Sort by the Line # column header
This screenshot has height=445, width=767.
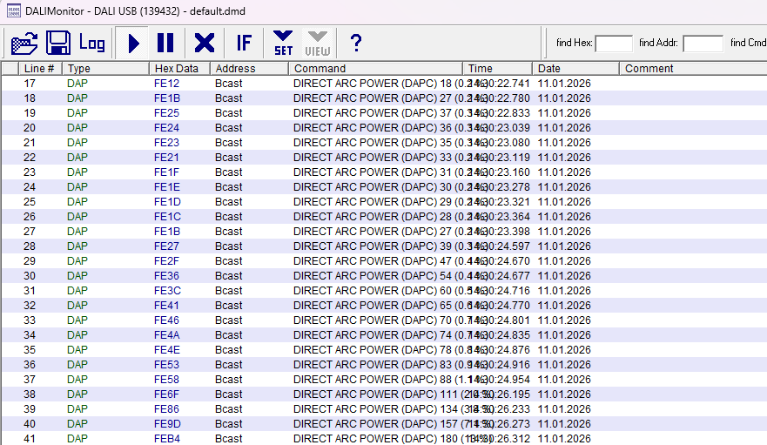click(39, 69)
